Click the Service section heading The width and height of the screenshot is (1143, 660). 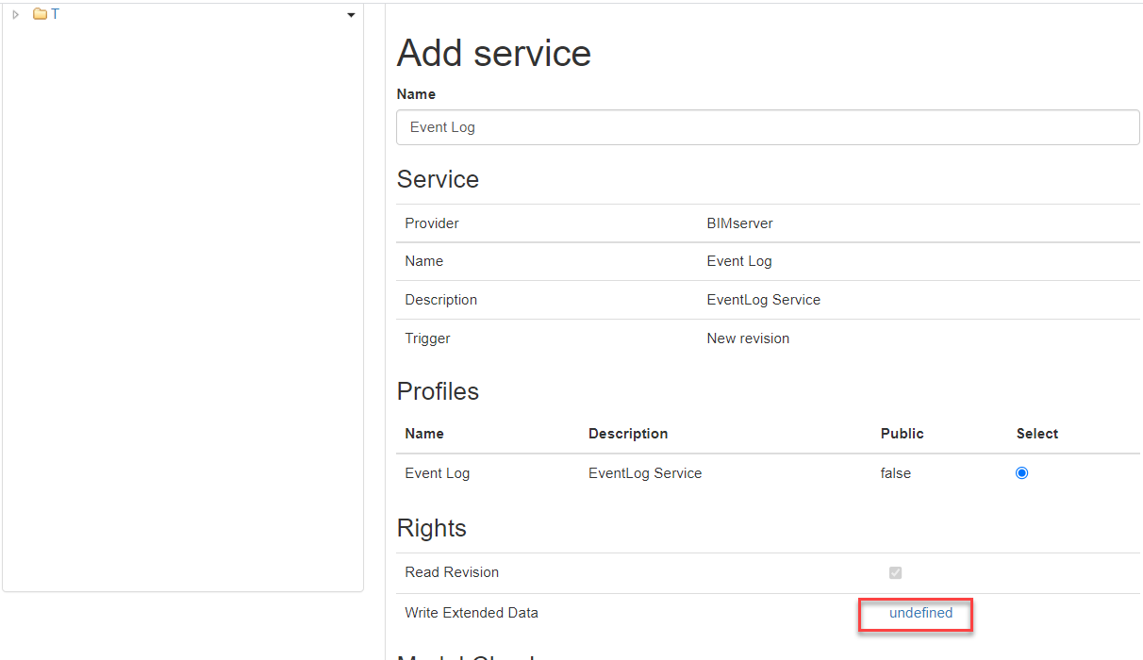pos(438,179)
